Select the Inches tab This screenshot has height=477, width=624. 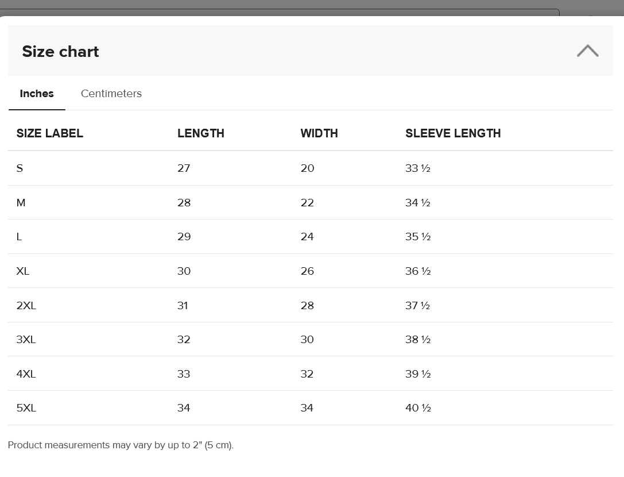(37, 94)
